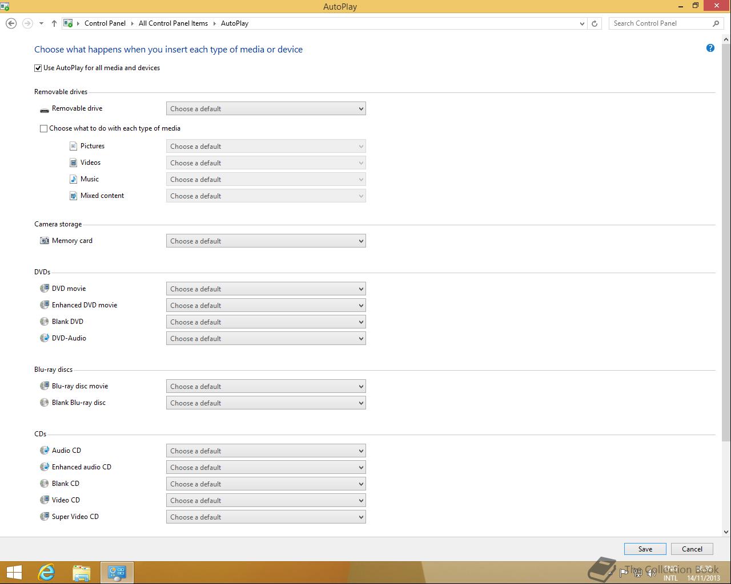The image size is (731, 584).
Task: Click the scrollbar up arrow
Action: click(726, 39)
